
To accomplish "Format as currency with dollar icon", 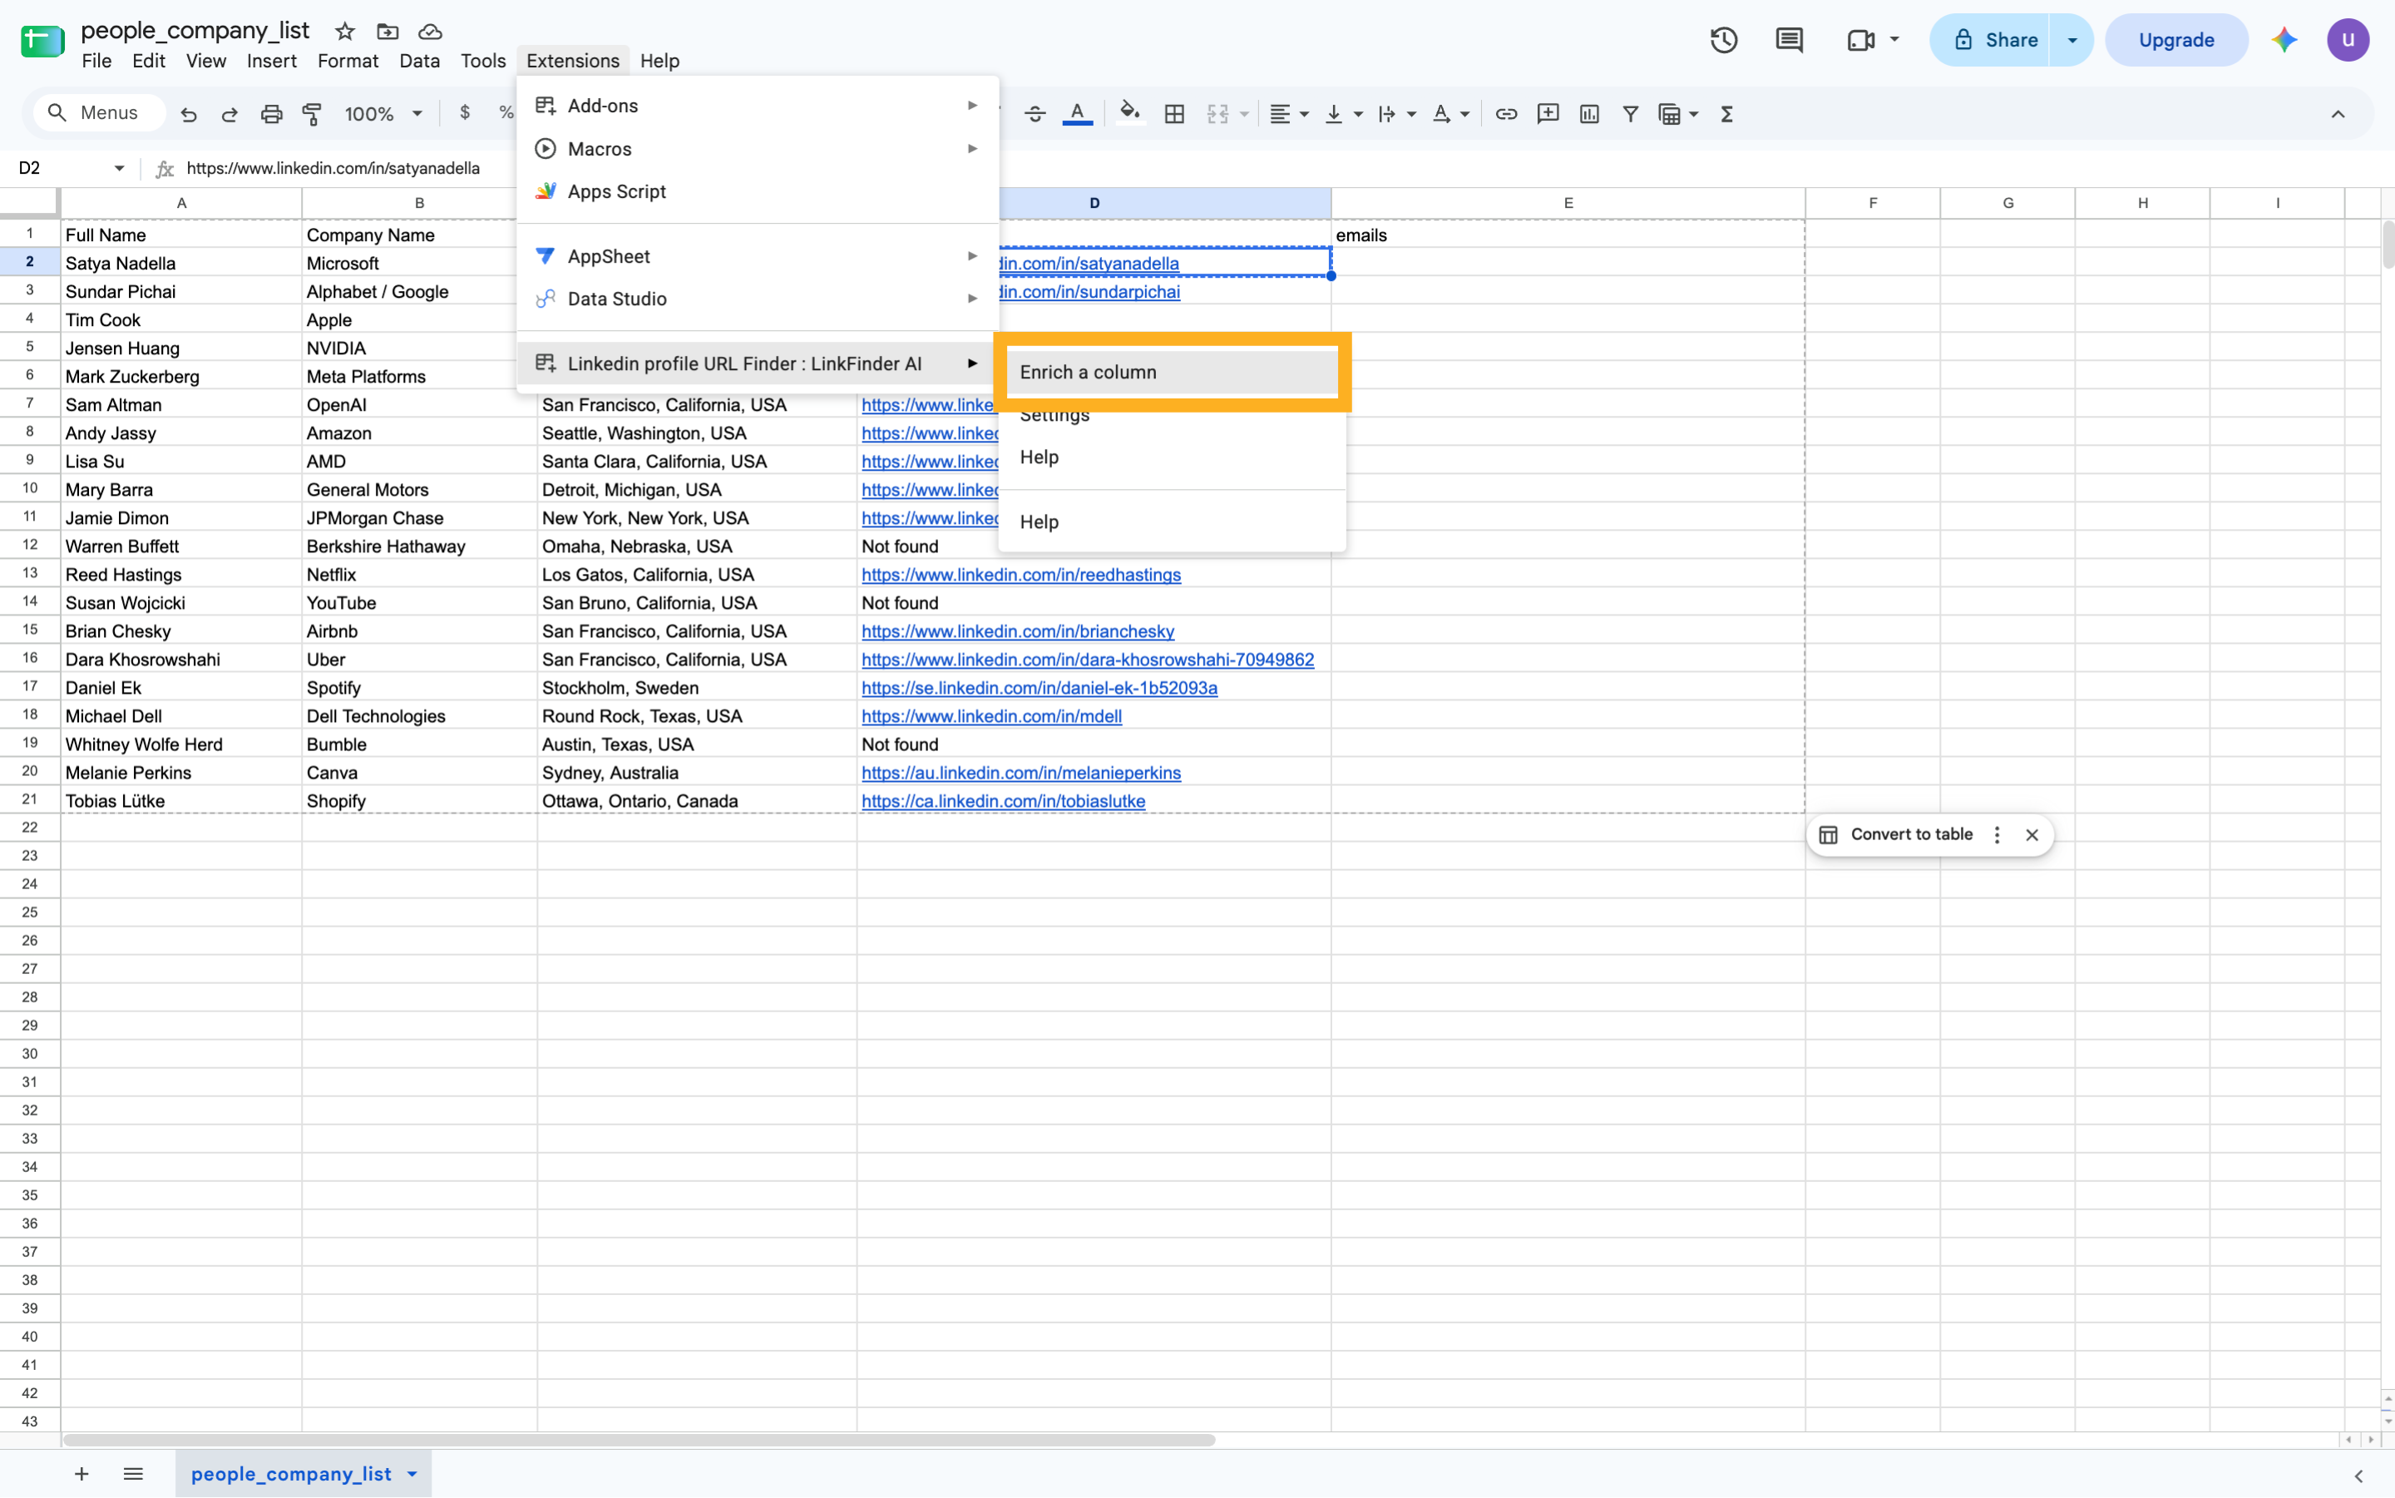I will click(465, 113).
